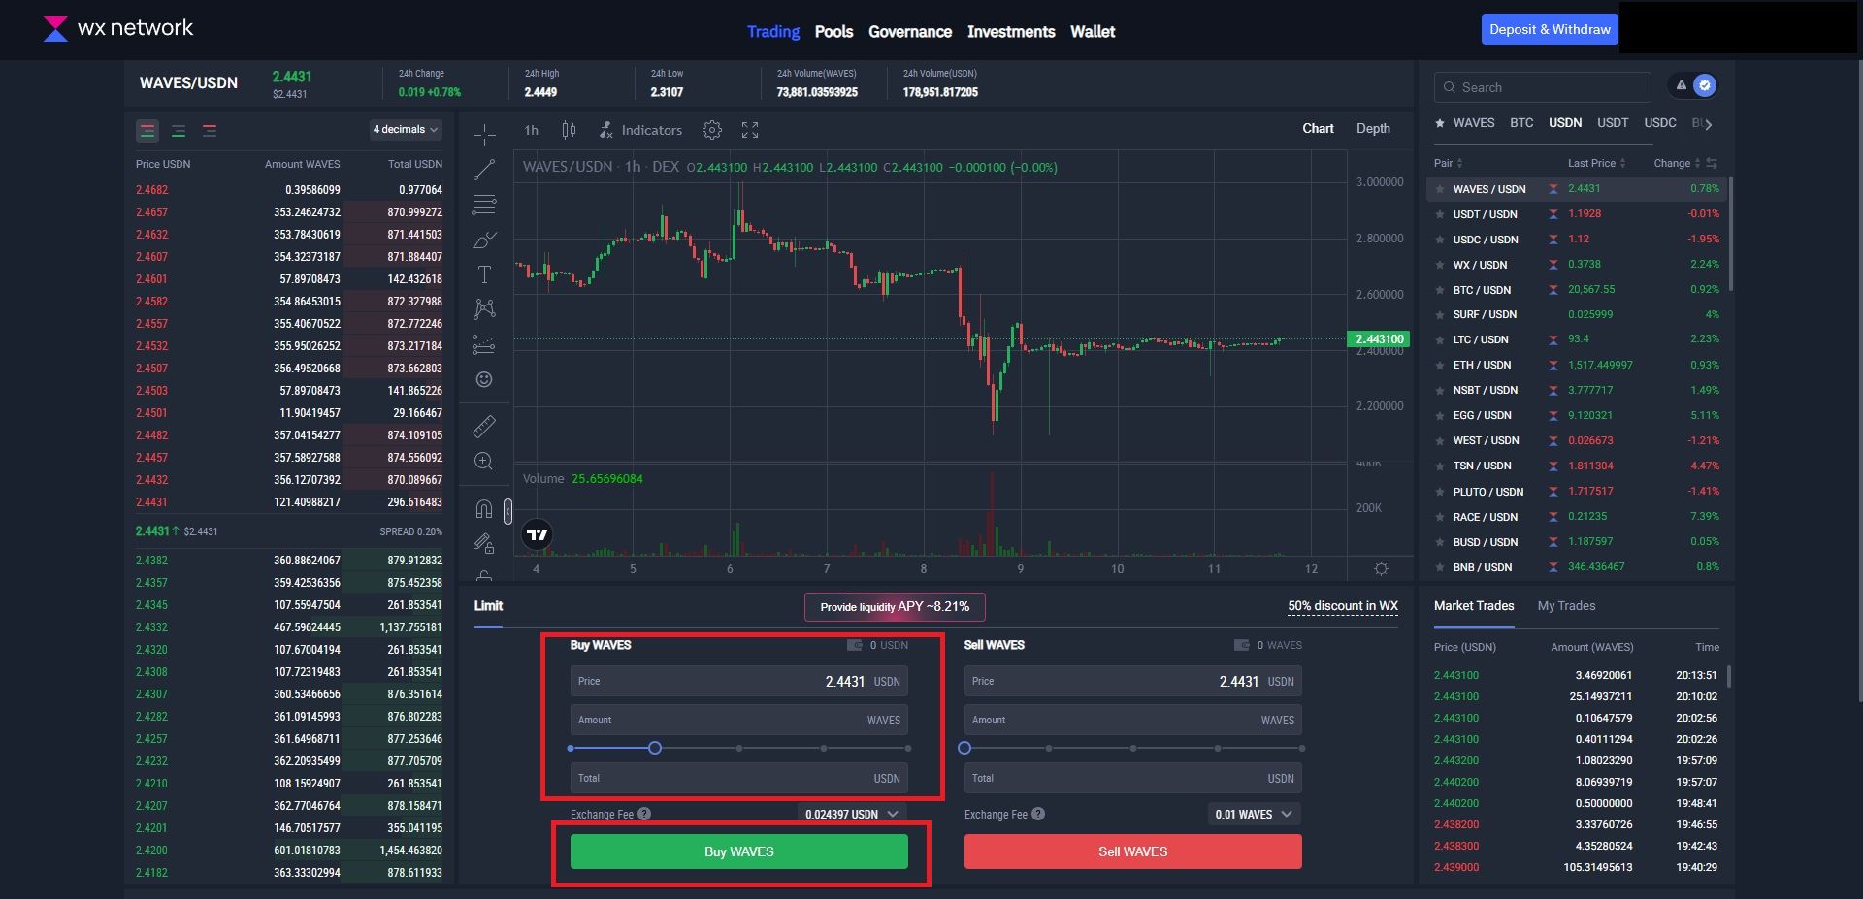Image resolution: width=1863 pixels, height=899 pixels.
Task: Sort the pair list by Last Price
Action: 1597,163
